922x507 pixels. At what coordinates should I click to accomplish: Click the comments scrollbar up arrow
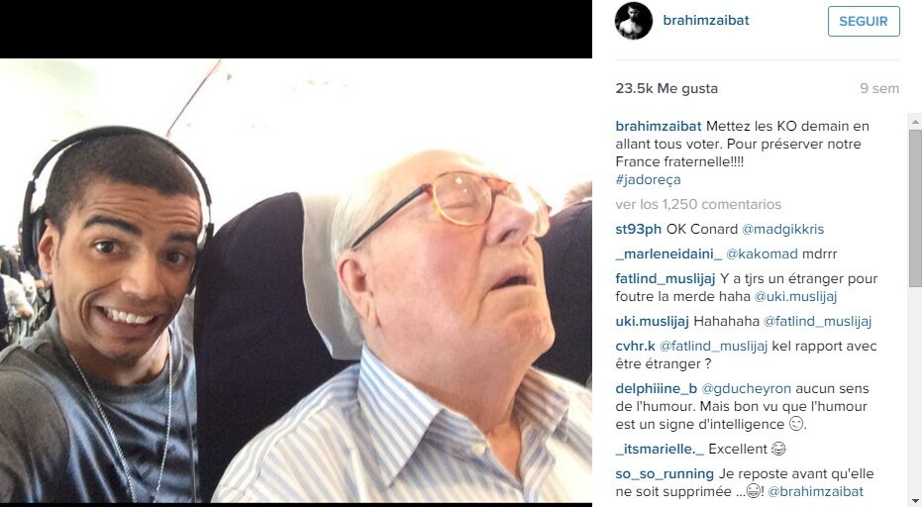pos(915,122)
